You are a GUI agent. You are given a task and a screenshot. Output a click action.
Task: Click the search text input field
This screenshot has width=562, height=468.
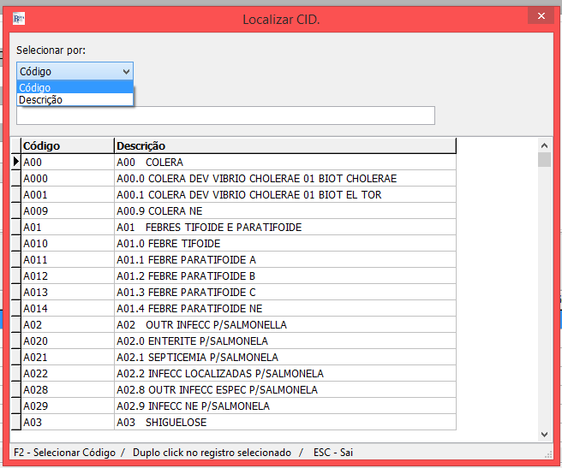point(225,116)
